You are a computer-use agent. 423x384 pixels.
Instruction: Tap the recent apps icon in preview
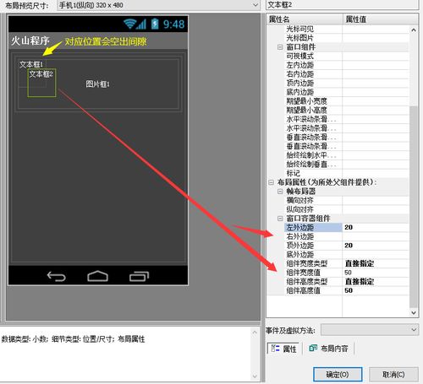click(x=139, y=276)
